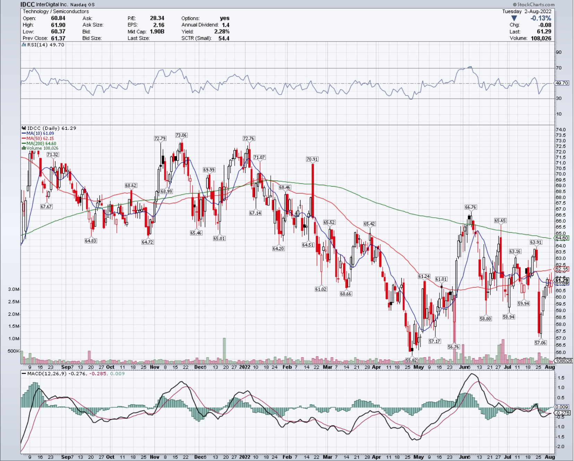Click the MA(200) 64.60 legend entry

pyautogui.click(x=39, y=143)
